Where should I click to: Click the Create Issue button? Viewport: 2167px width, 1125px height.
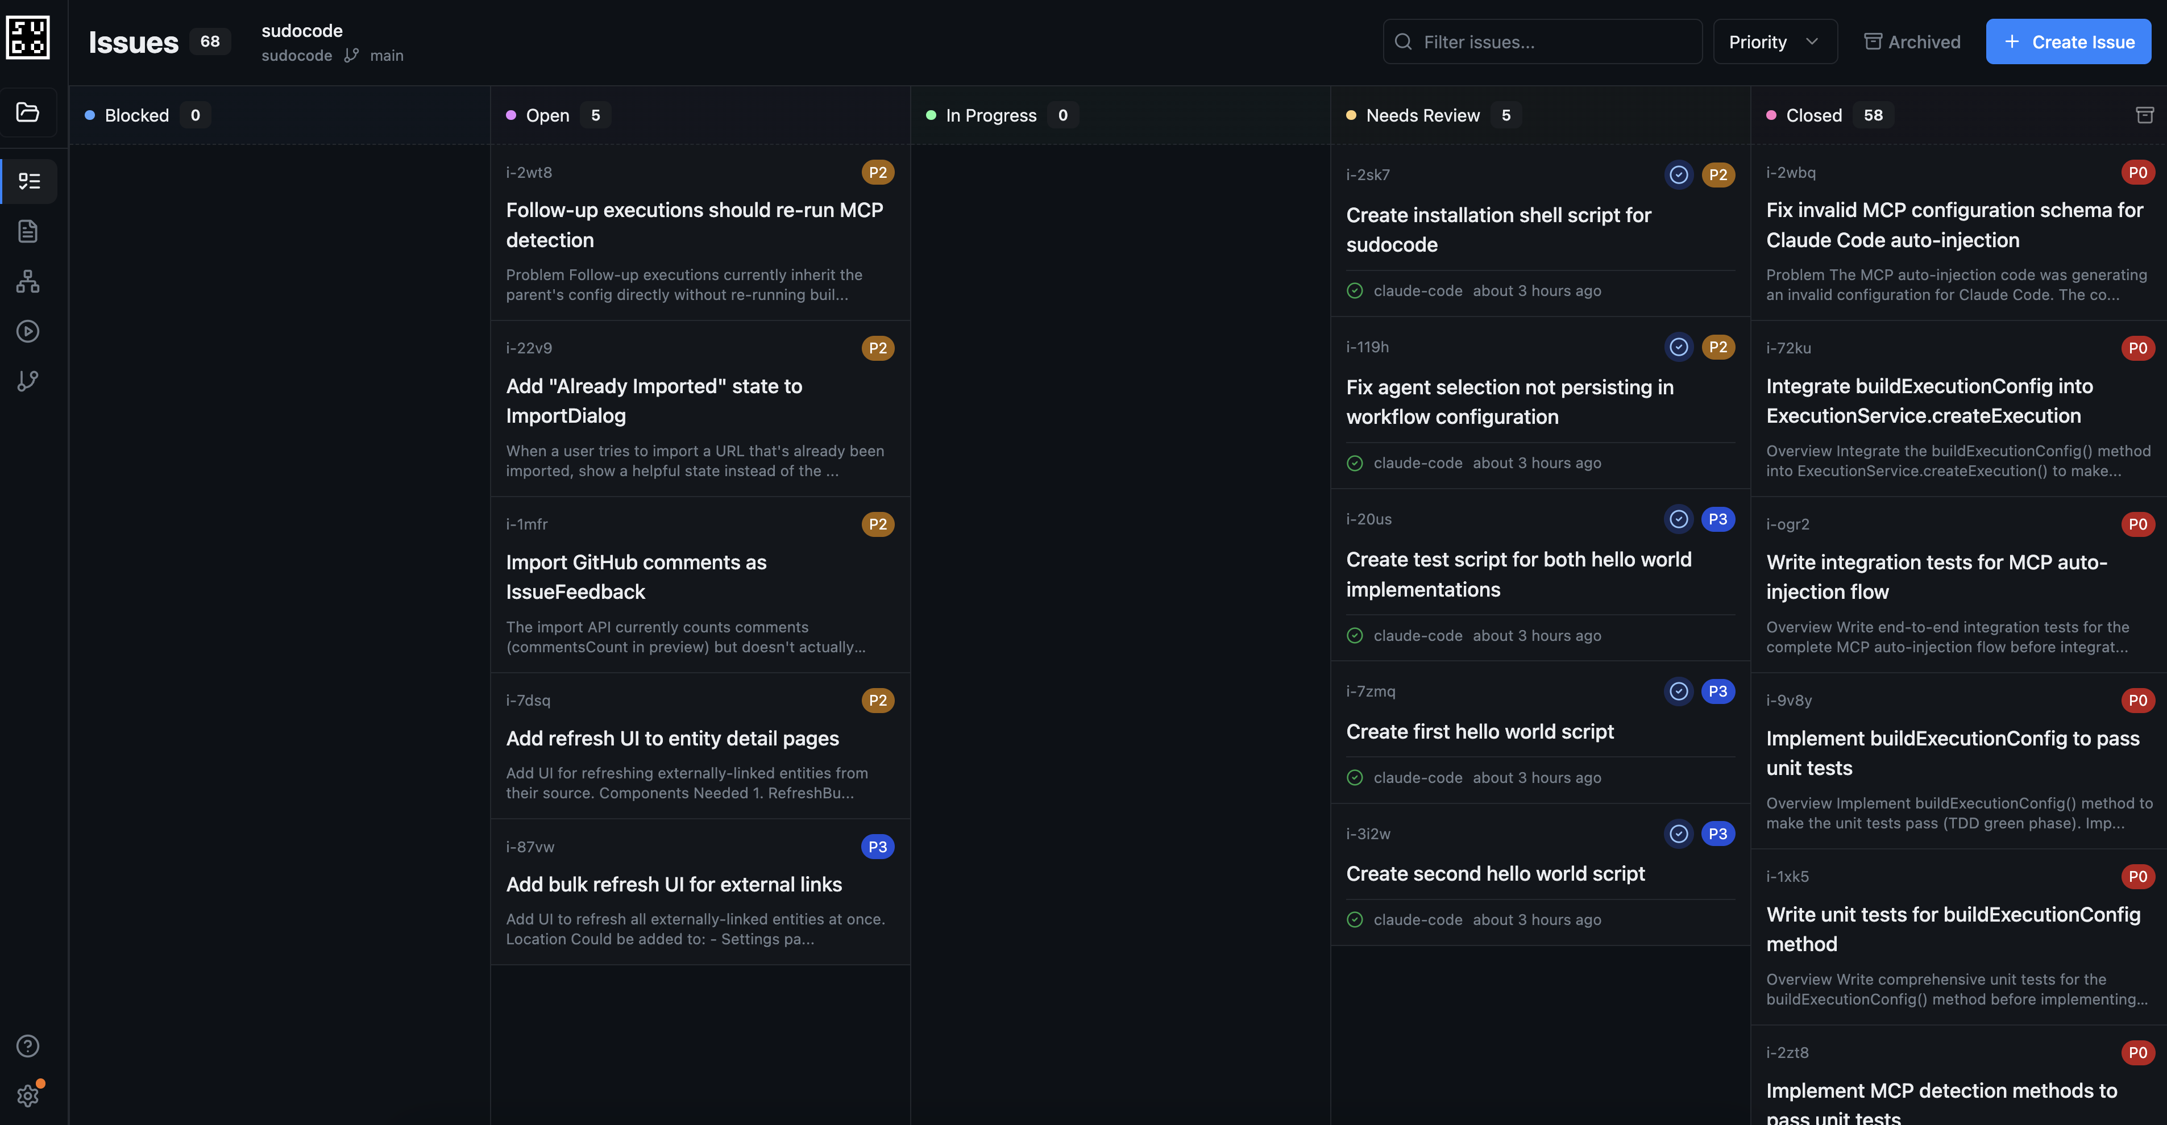(2069, 41)
